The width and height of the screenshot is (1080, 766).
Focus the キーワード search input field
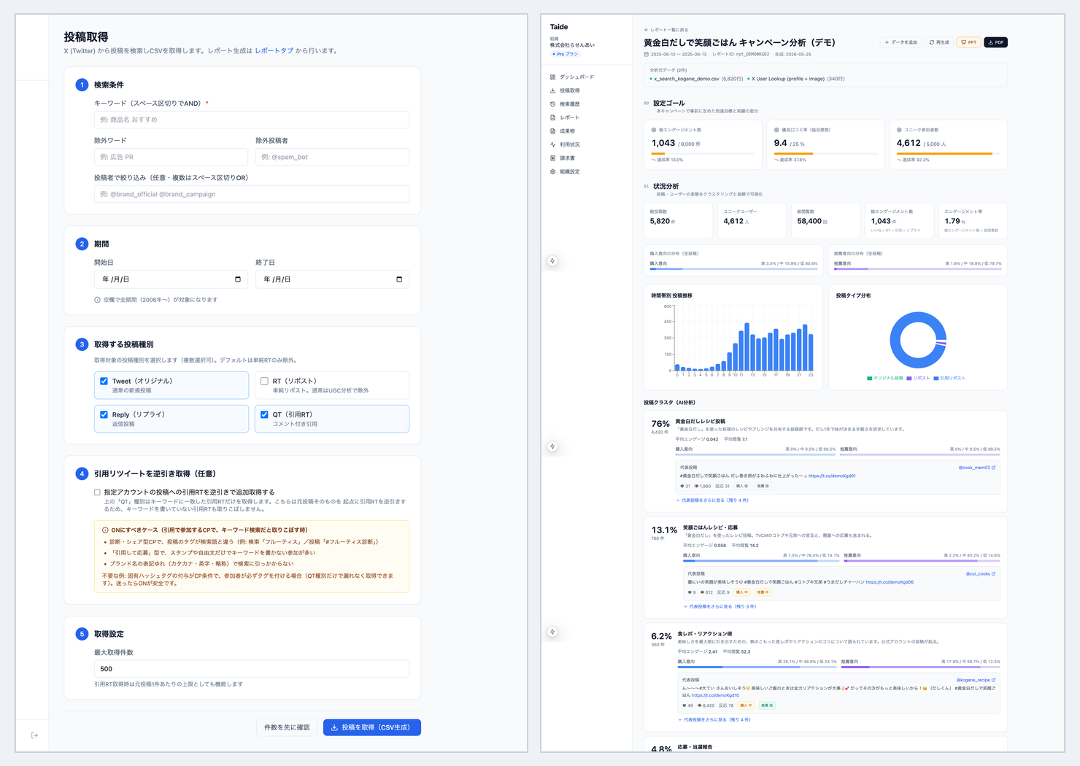[252, 120]
